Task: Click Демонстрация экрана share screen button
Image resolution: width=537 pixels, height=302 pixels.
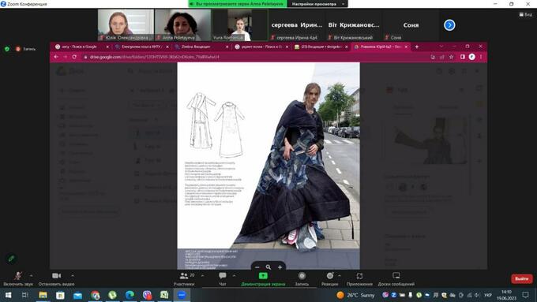Action: [x=263, y=279]
